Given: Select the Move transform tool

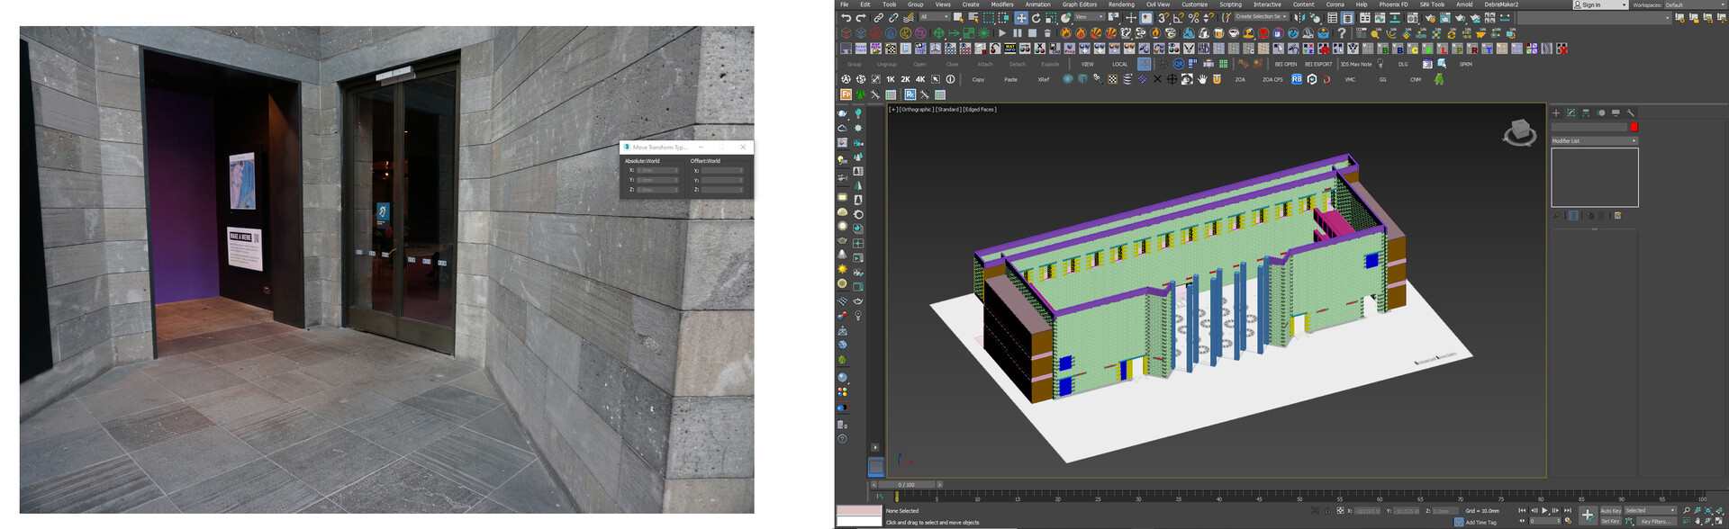Looking at the screenshot, I should pos(1020,18).
